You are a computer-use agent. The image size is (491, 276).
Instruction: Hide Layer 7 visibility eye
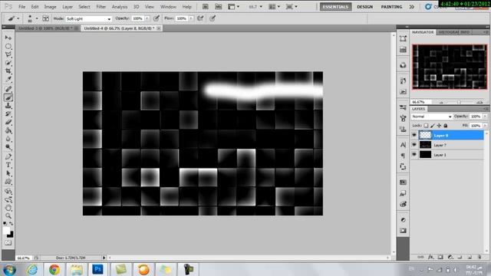[x=414, y=145]
